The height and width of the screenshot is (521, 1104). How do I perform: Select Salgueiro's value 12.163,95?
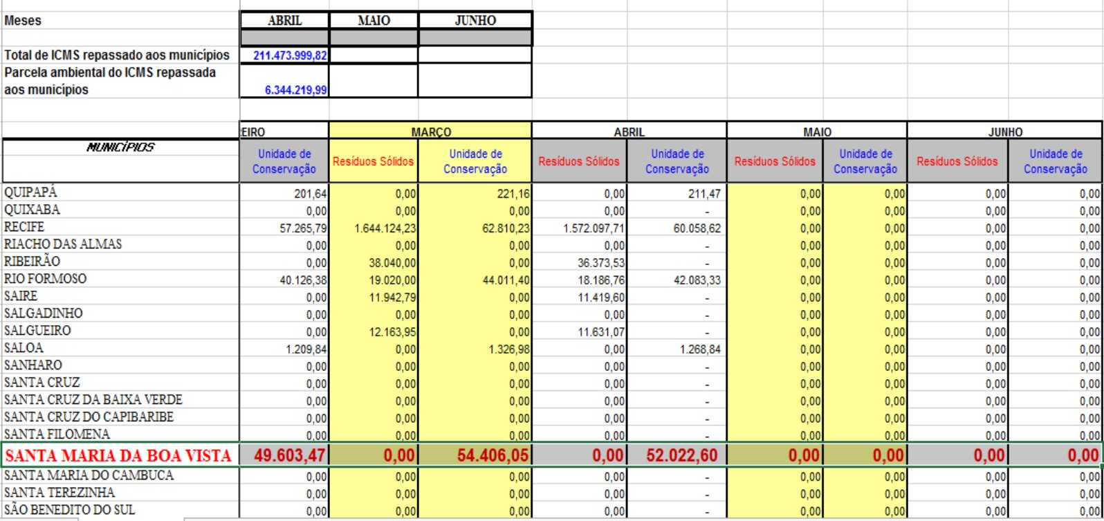pos(392,333)
